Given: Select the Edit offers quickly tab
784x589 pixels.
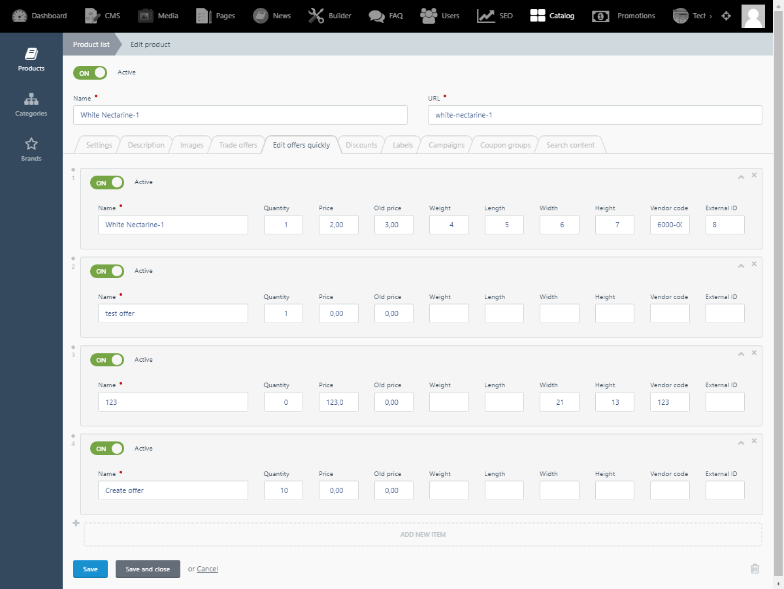Looking at the screenshot, I should point(301,145).
